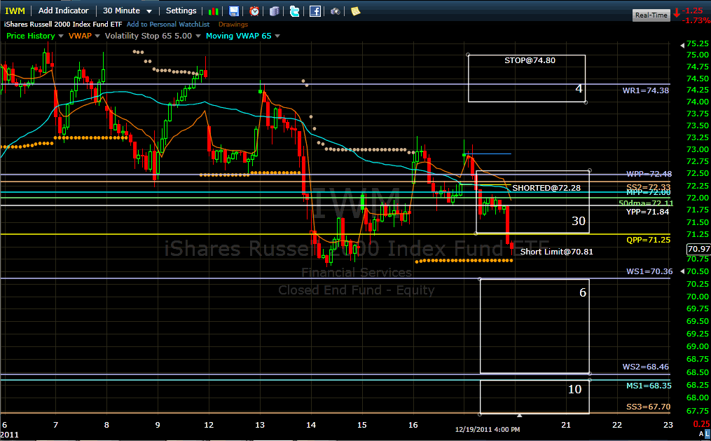Toggle the A scale mode
The height and width of the screenshot is (441, 711).
coord(701,435)
